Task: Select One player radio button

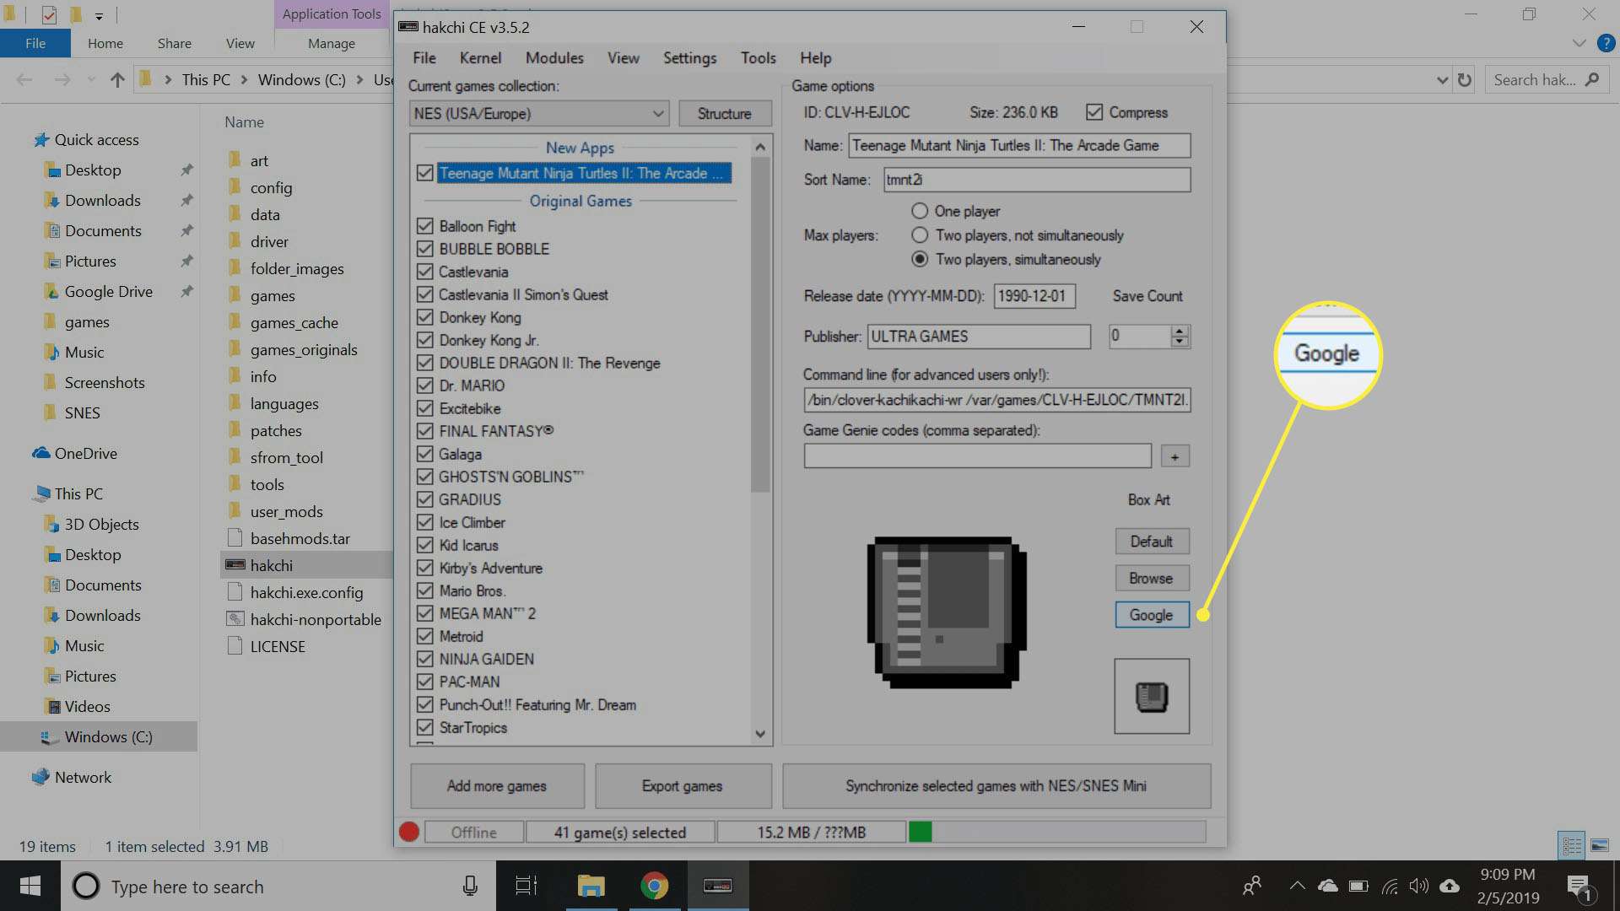Action: [x=919, y=210]
